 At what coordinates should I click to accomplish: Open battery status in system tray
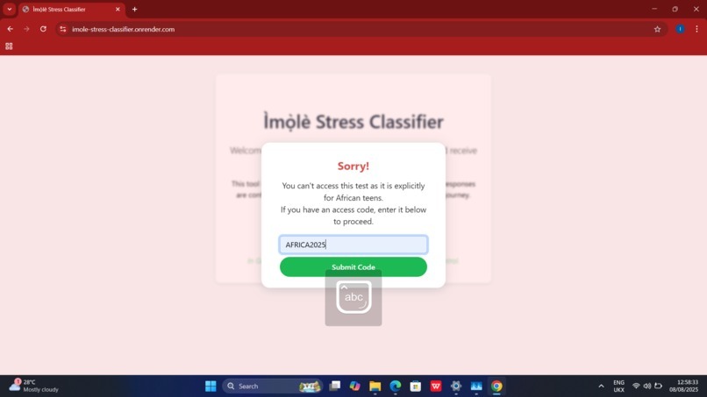tap(658, 386)
